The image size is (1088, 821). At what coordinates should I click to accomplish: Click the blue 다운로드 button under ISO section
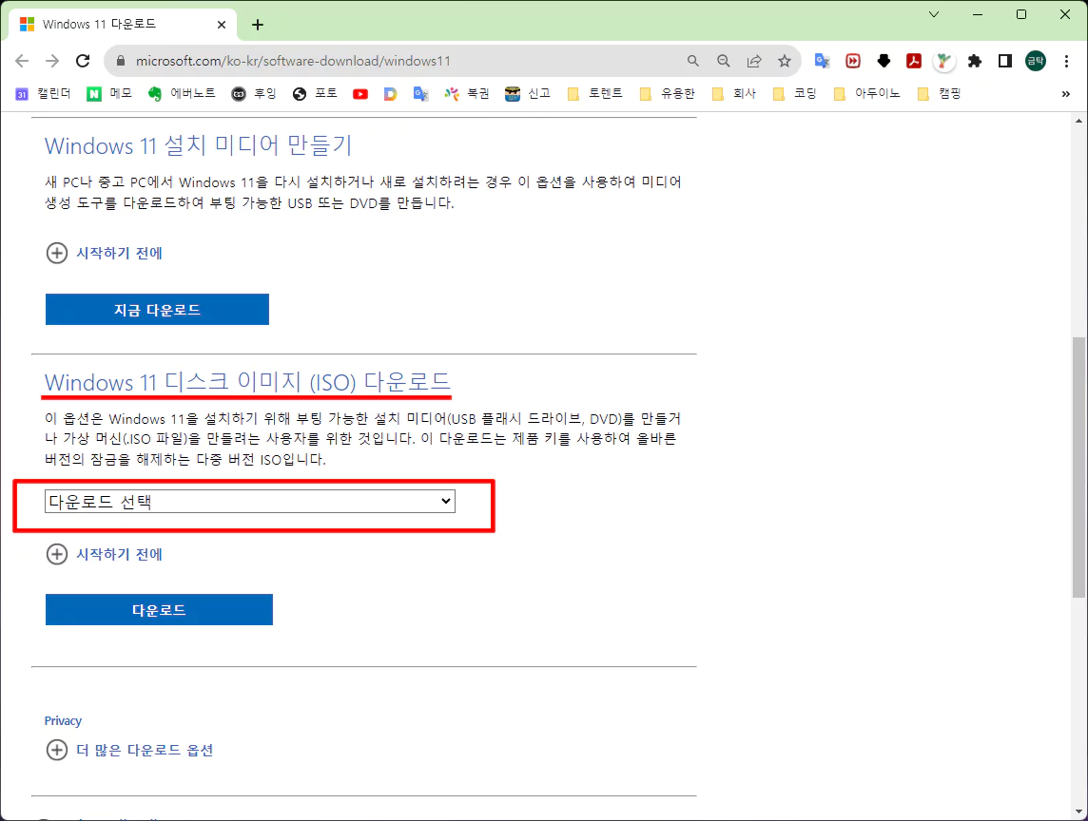point(159,610)
